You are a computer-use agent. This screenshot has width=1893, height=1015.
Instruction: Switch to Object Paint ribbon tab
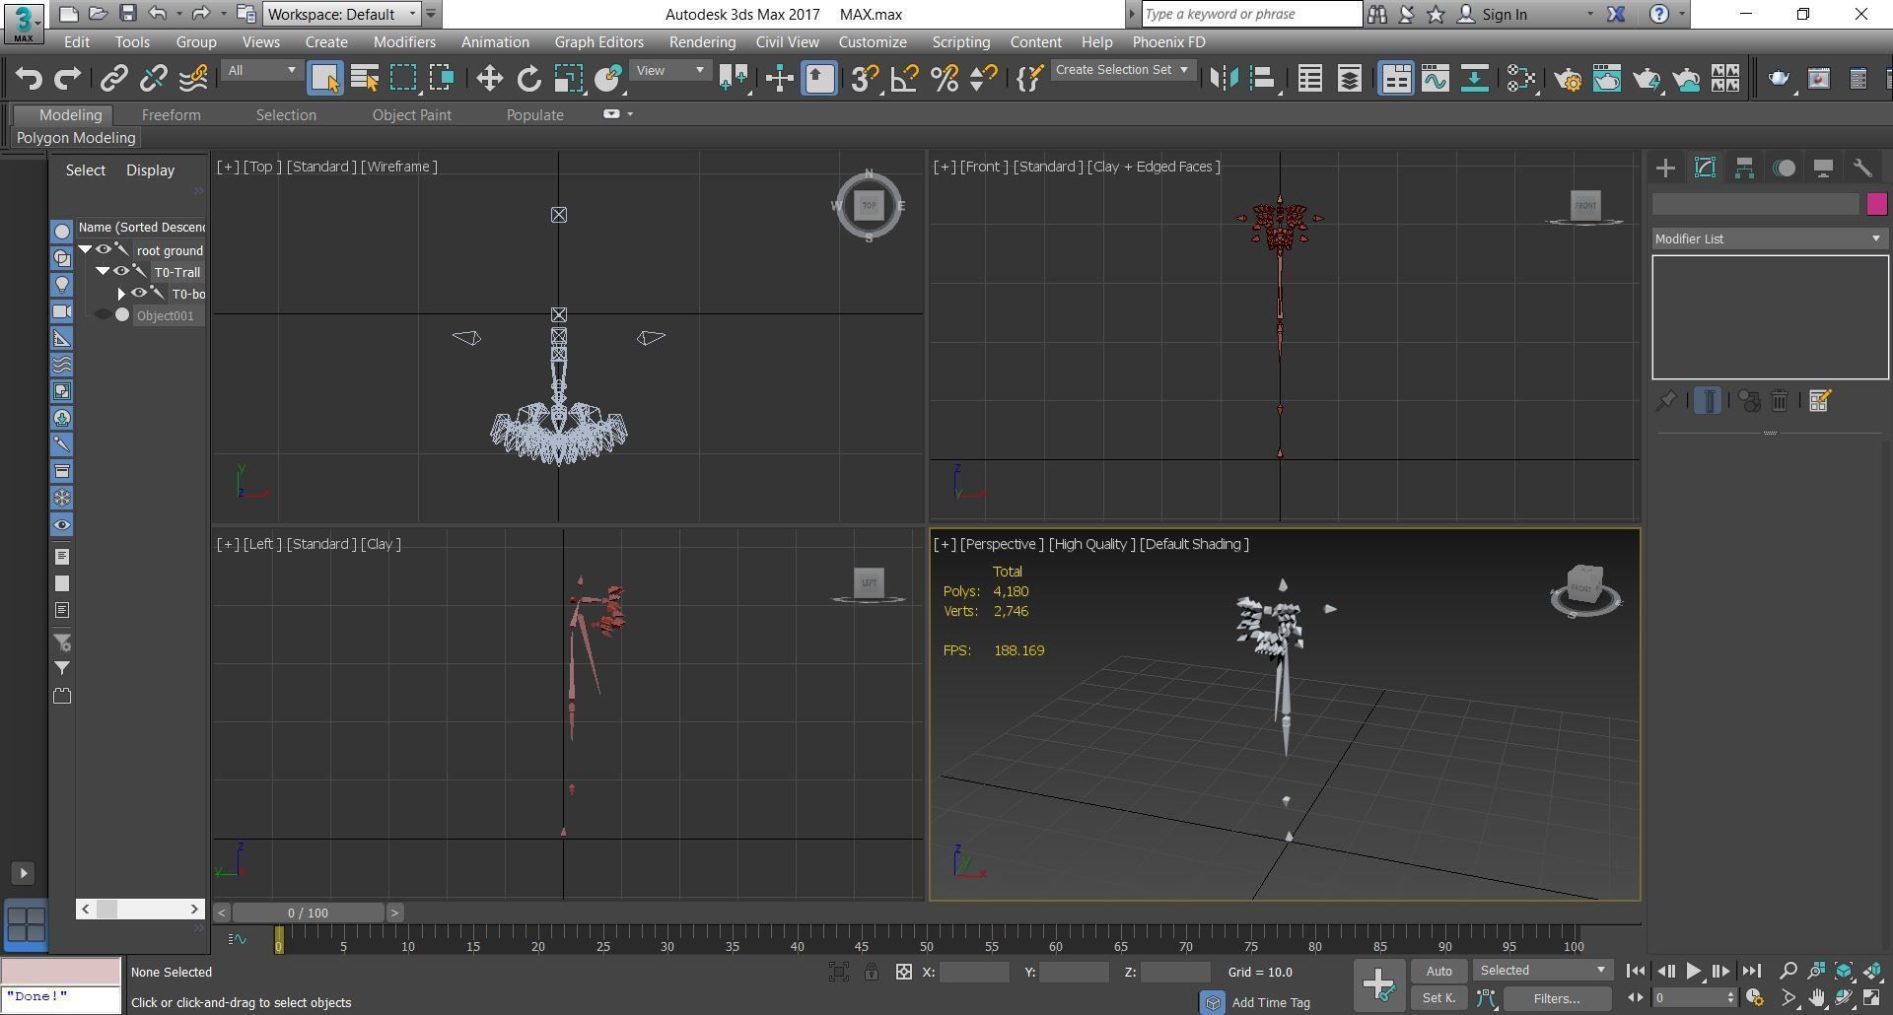[x=411, y=115]
